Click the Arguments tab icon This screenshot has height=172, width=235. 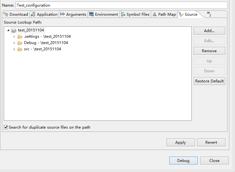click(x=63, y=14)
